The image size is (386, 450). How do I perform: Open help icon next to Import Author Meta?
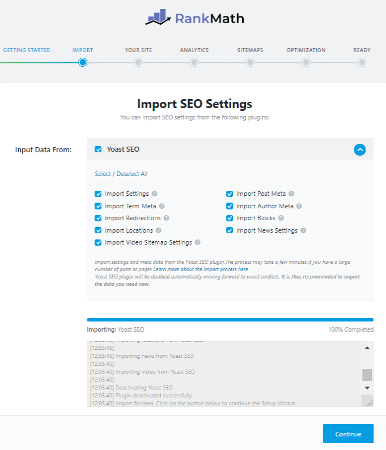coord(299,206)
